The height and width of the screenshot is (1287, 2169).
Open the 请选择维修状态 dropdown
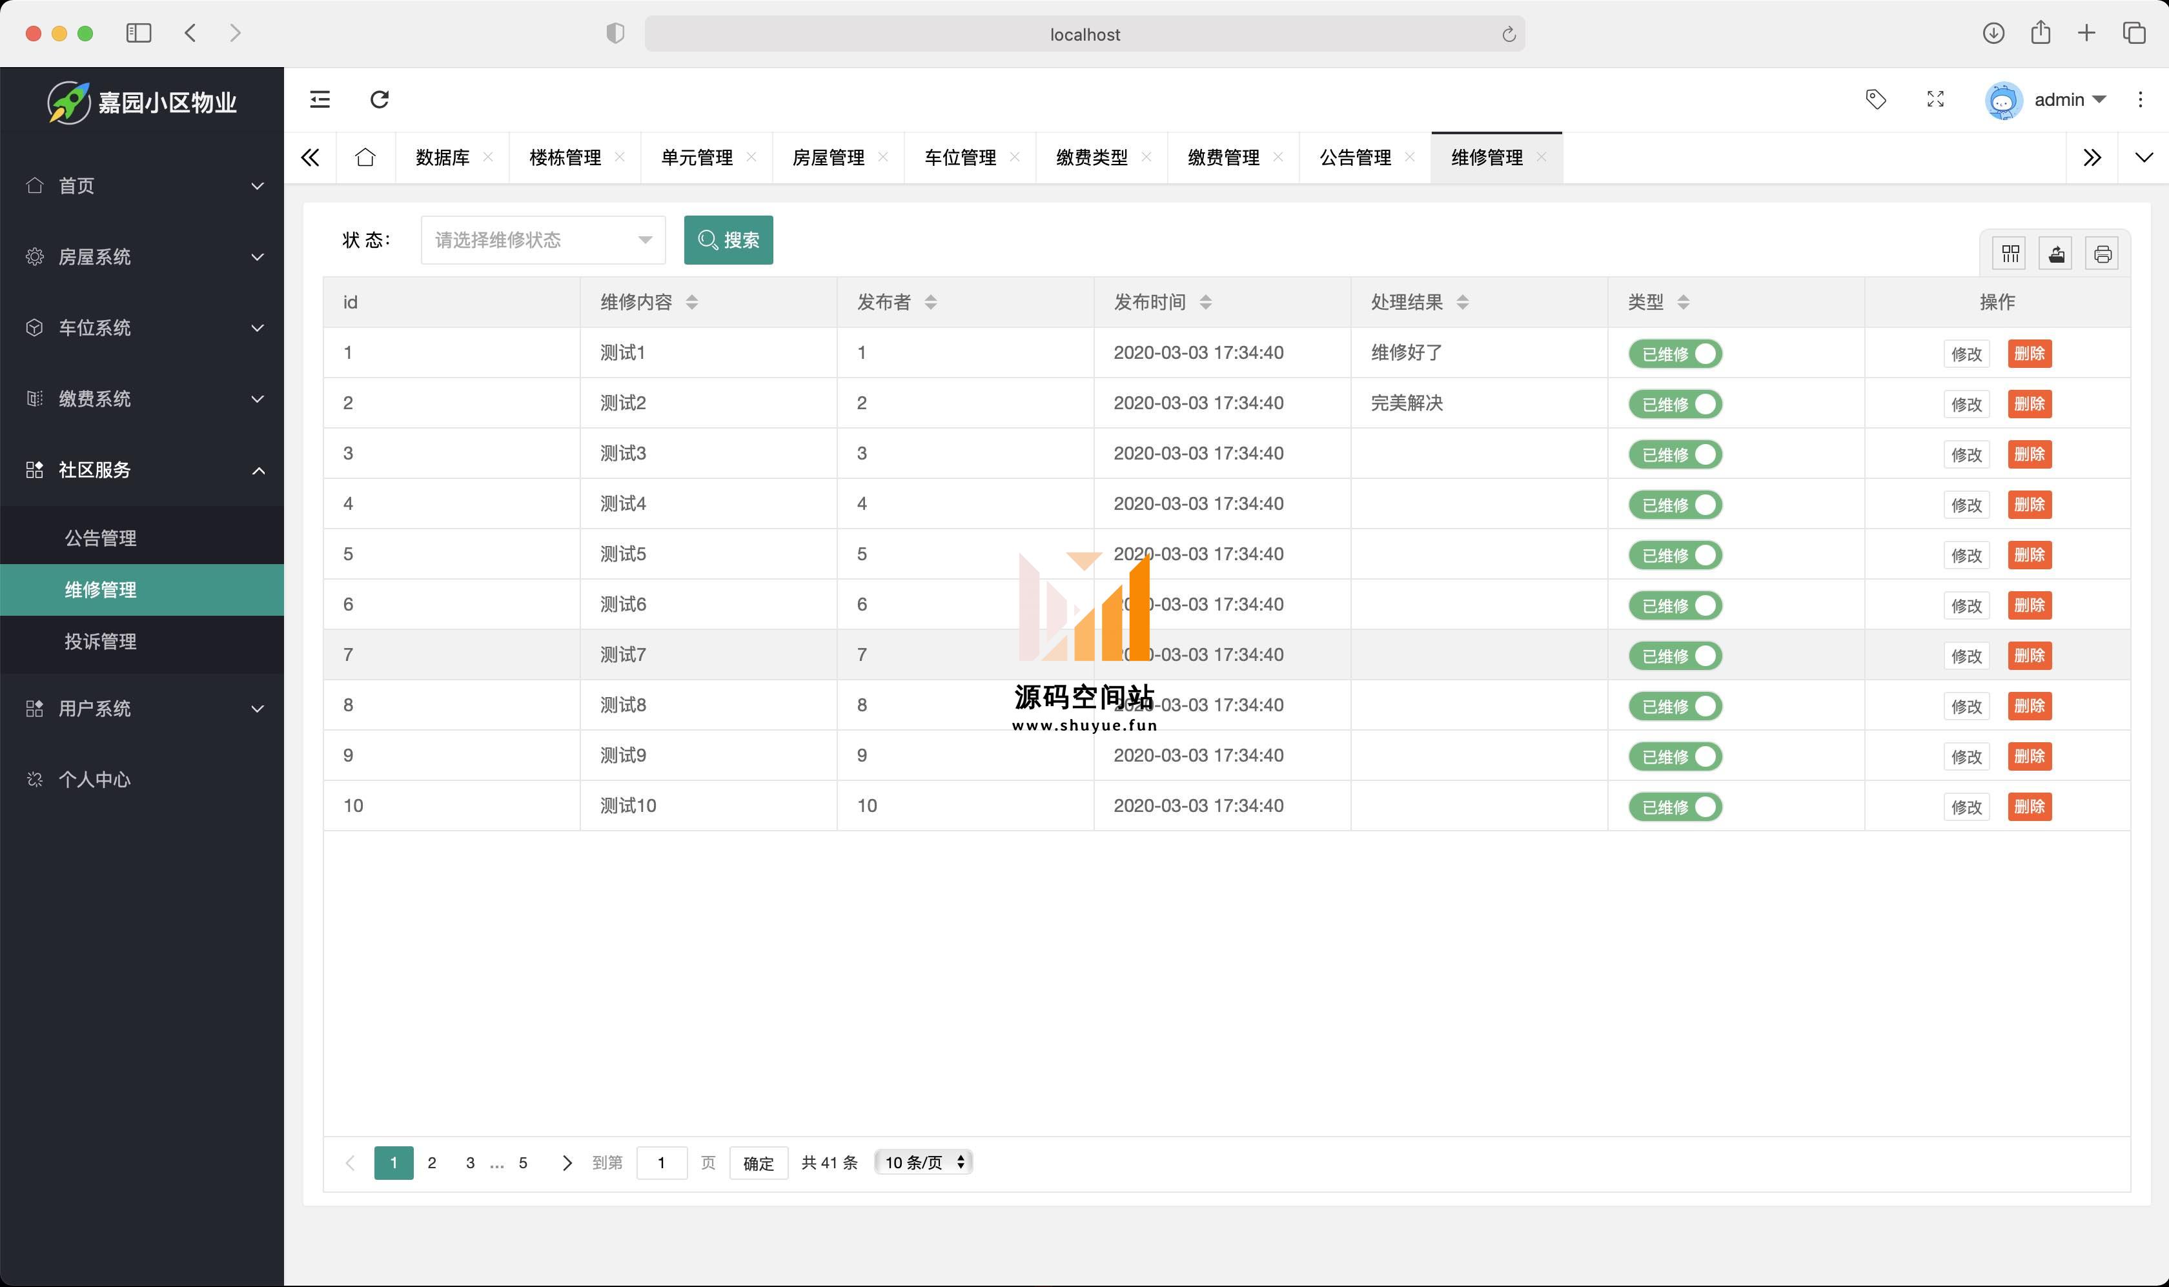click(543, 240)
